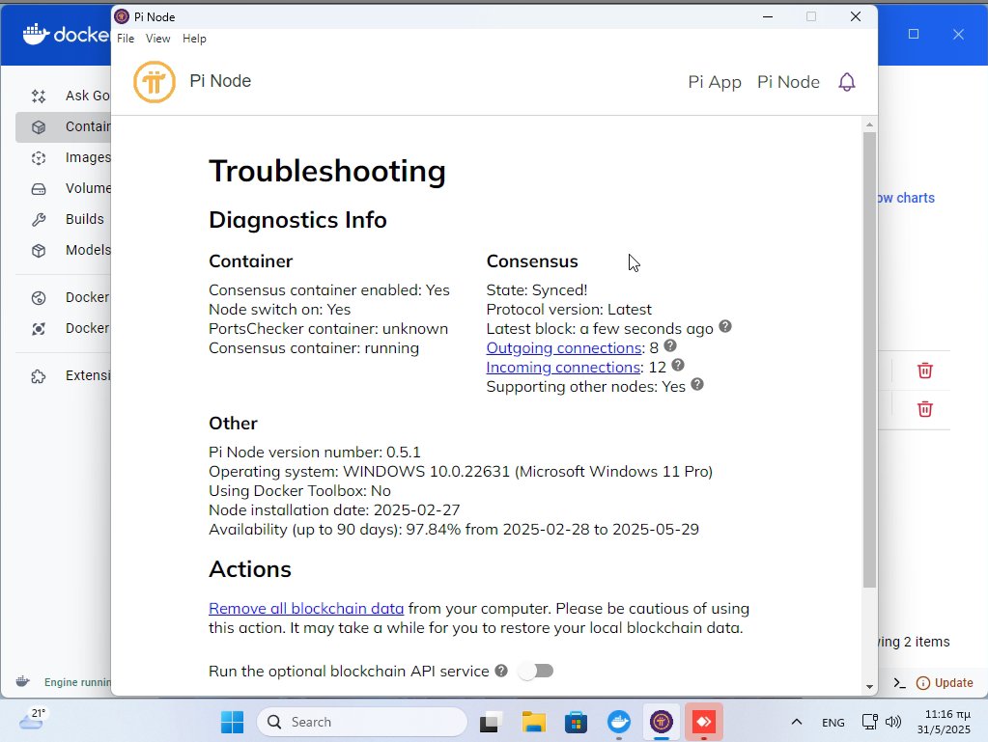Click the Pi Node logo icon
The image size is (988, 742).
pyautogui.click(x=155, y=82)
